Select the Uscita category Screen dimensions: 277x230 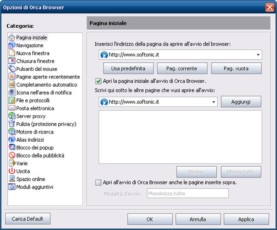(23, 171)
